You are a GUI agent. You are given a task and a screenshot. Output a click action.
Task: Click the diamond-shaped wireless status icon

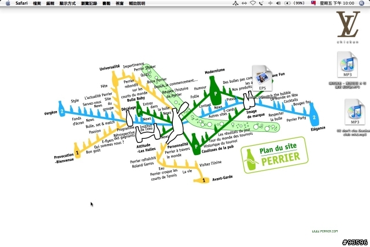253,3
